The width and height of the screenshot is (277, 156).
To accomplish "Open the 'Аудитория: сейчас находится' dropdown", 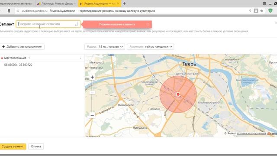I will pyautogui.click(x=151, y=47).
